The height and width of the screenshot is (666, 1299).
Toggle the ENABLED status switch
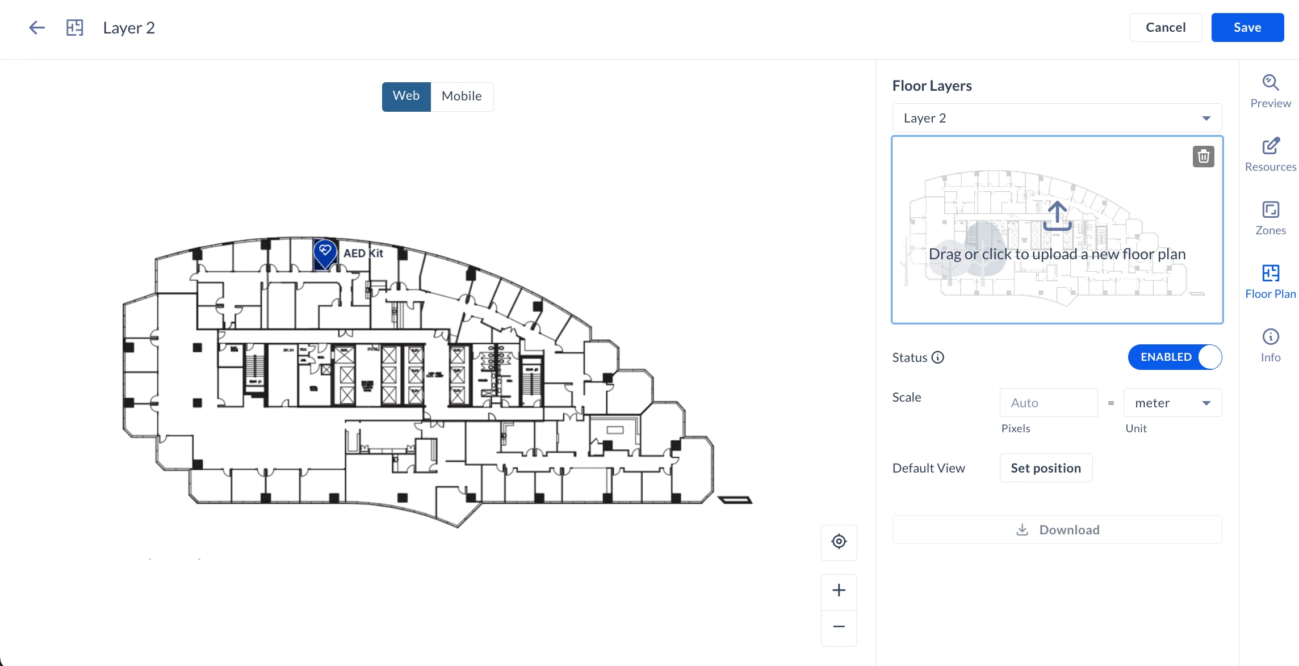(x=1174, y=357)
